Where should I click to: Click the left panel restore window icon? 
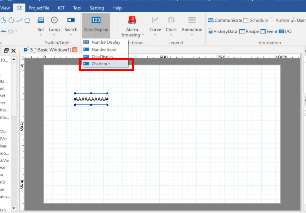point(6,50)
